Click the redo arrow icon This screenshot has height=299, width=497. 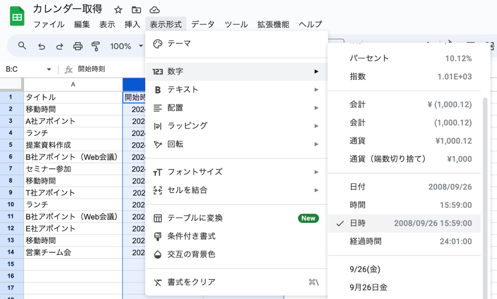point(60,46)
